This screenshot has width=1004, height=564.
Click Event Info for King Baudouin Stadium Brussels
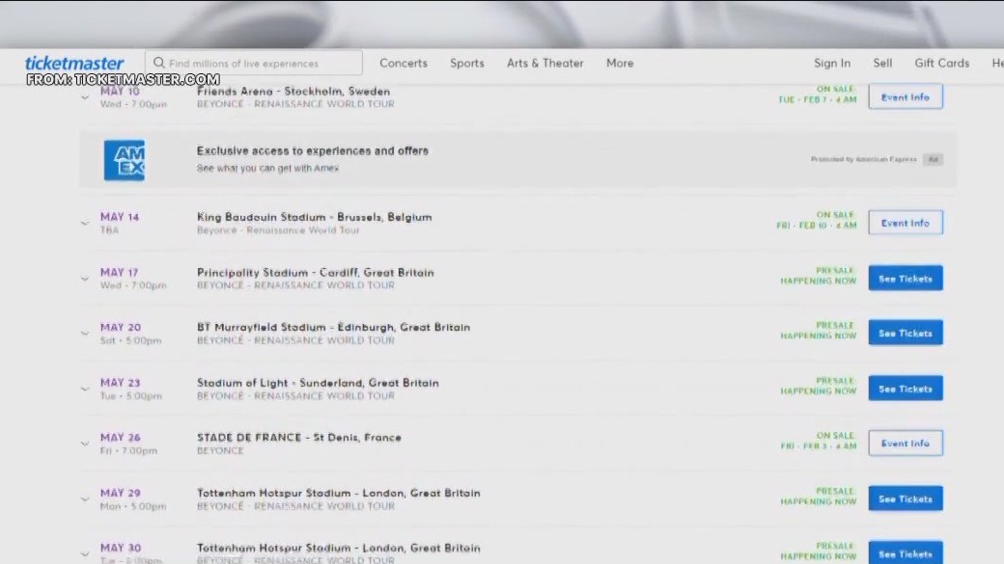(x=905, y=222)
